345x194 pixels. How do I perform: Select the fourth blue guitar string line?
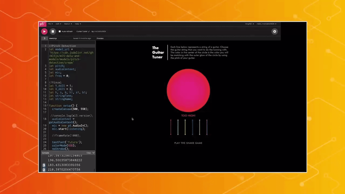coord(192,127)
